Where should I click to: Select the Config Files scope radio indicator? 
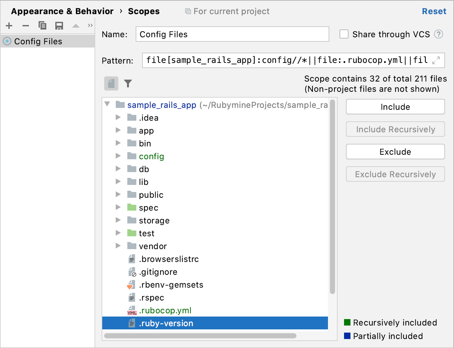6,41
